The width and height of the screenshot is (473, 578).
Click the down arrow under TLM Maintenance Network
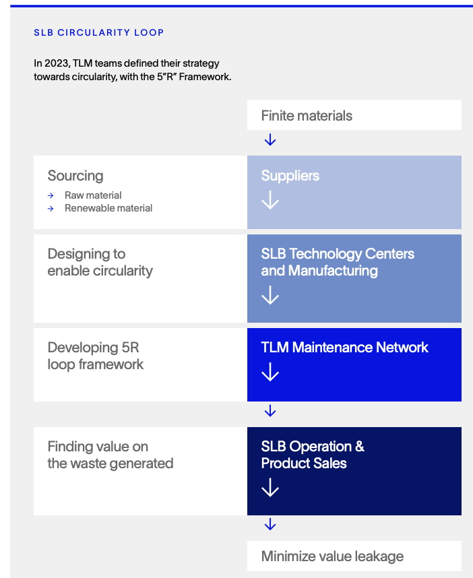pyautogui.click(x=270, y=372)
